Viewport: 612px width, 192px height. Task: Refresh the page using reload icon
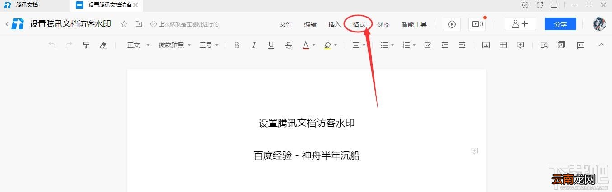[540, 5]
